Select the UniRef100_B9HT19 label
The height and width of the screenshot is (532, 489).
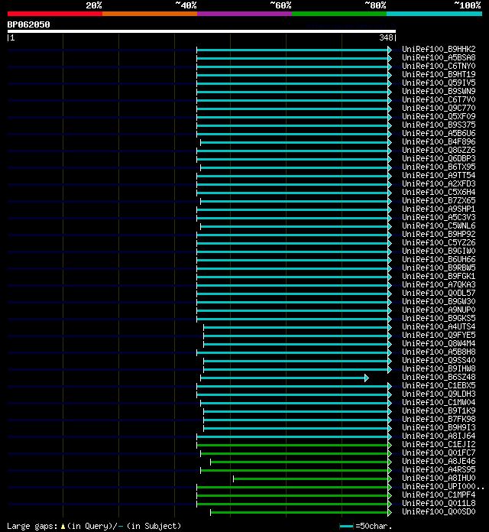(x=439, y=74)
